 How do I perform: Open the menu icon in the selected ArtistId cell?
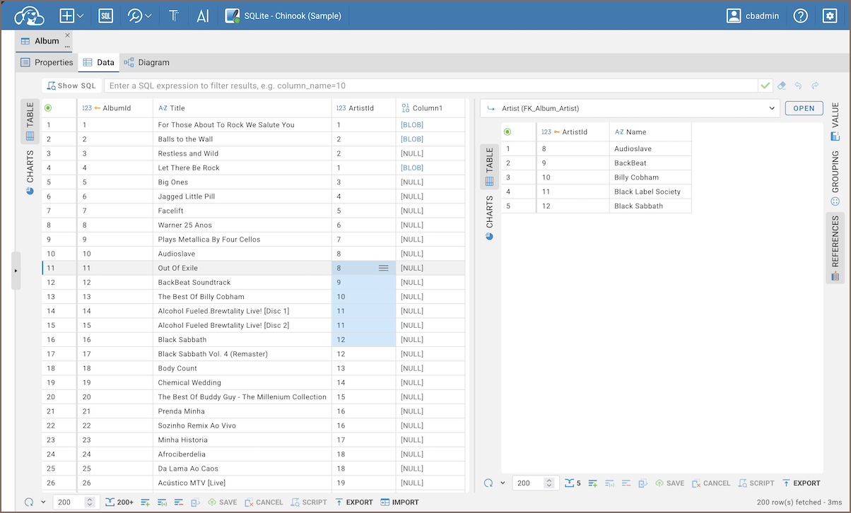click(x=383, y=268)
